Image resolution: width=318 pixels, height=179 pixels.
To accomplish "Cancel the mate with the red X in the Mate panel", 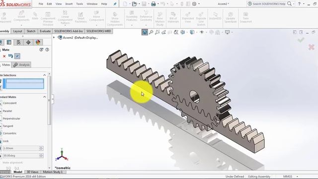I will [x=4, y=56].
